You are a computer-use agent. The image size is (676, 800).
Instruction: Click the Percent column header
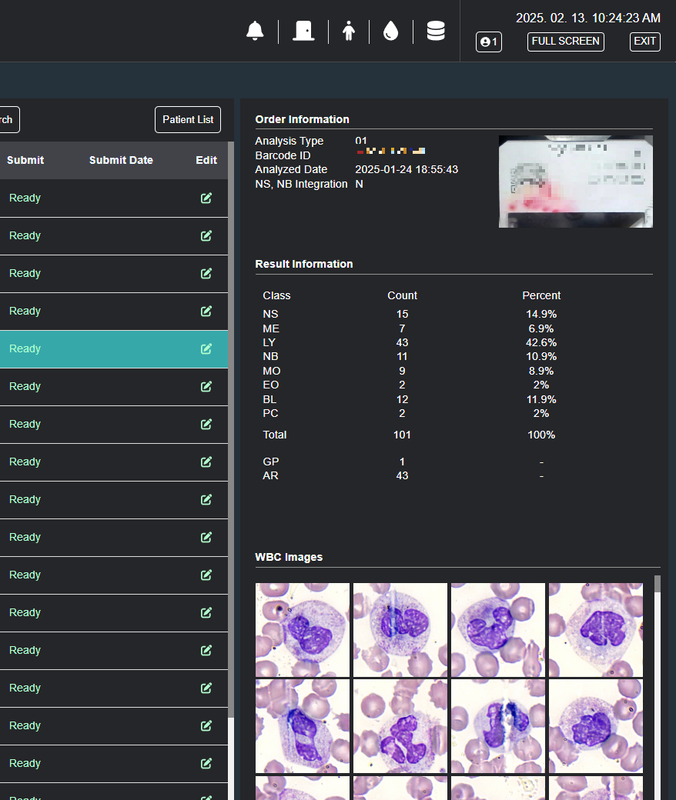(541, 296)
